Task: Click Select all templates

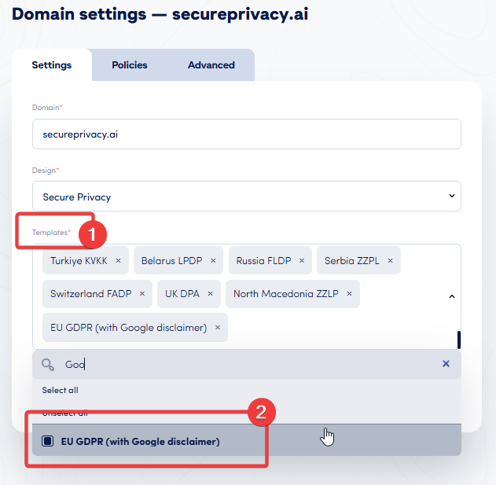Action: click(x=60, y=390)
